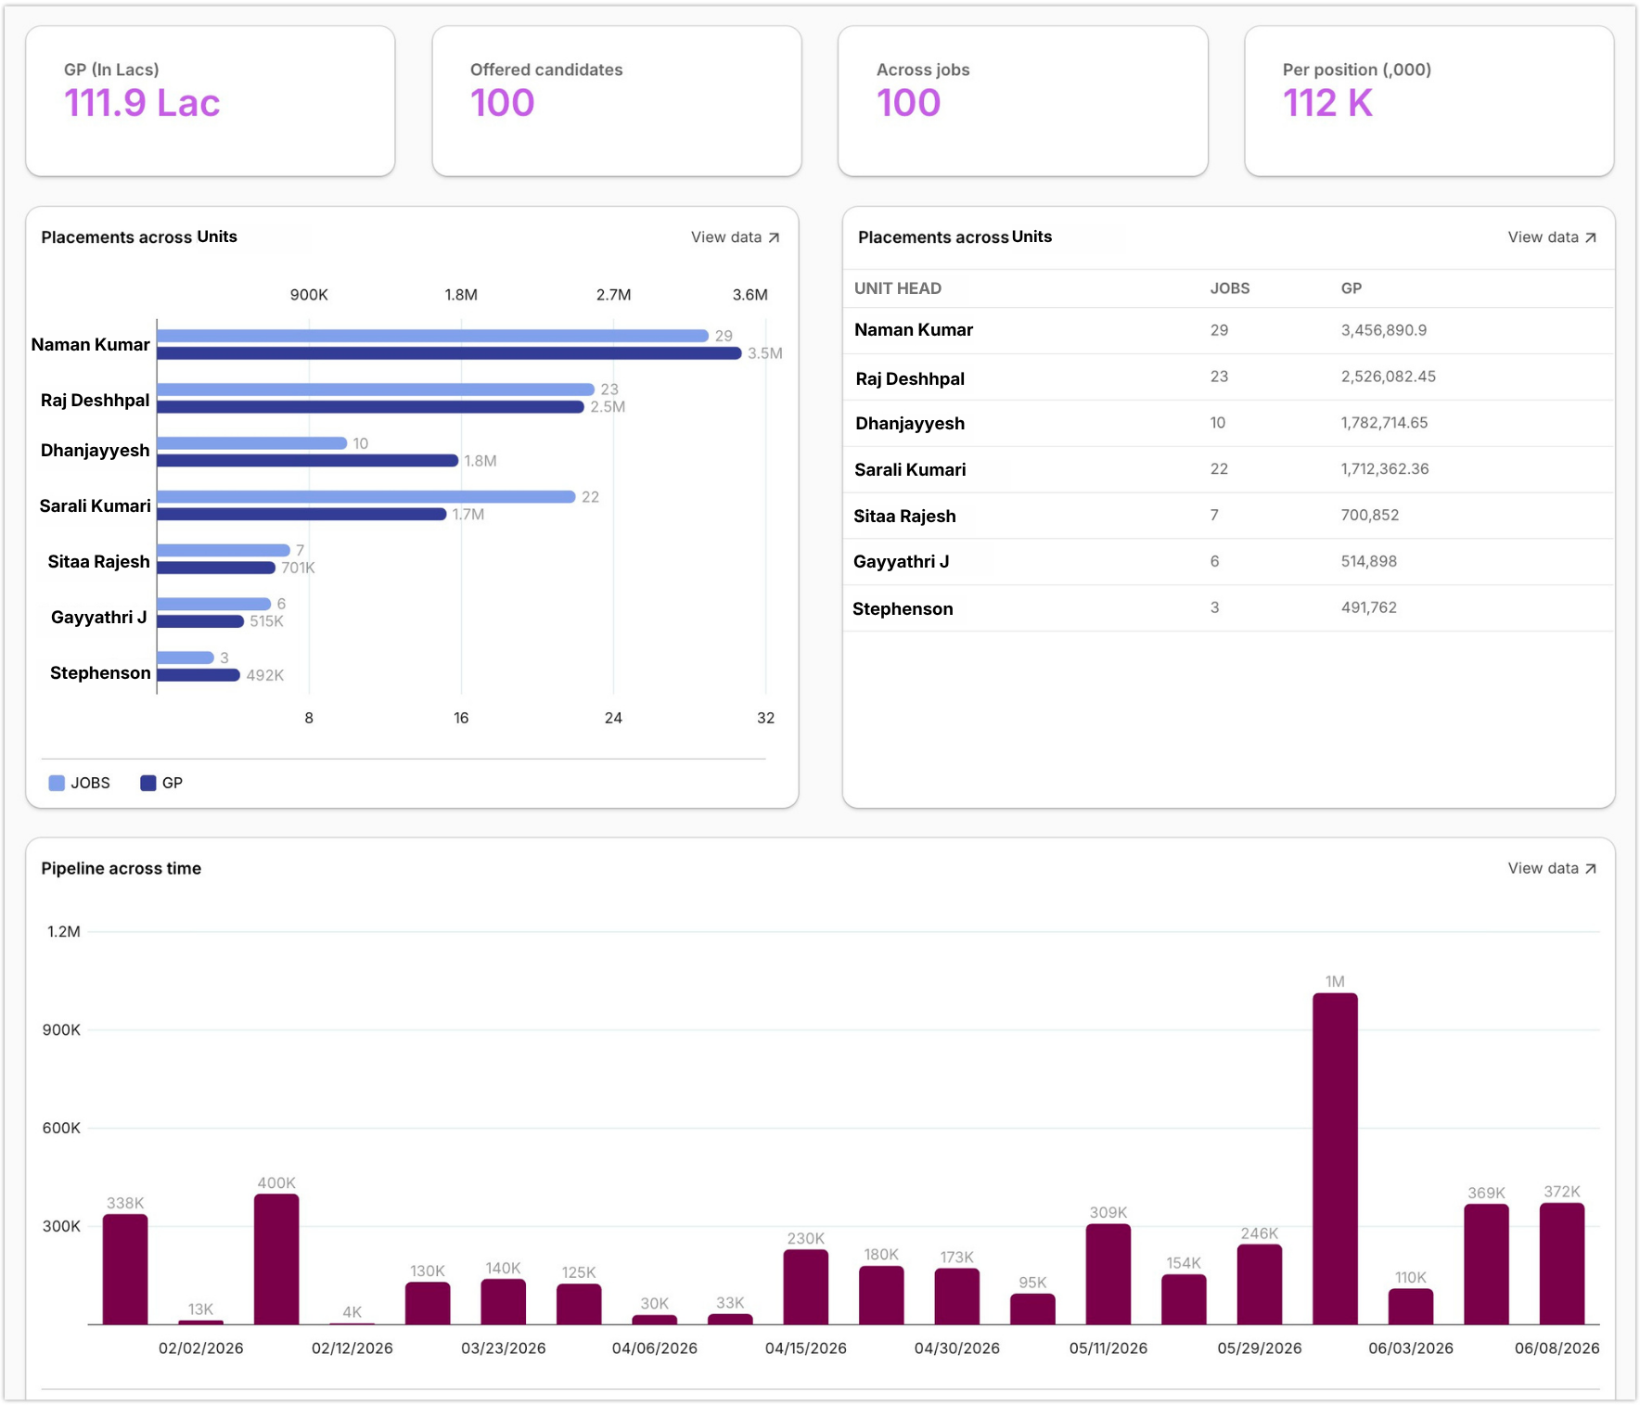Click Naman Kumar's 29 jobs bar
Image resolution: width=1640 pixels, height=1405 pixels.
433,336
